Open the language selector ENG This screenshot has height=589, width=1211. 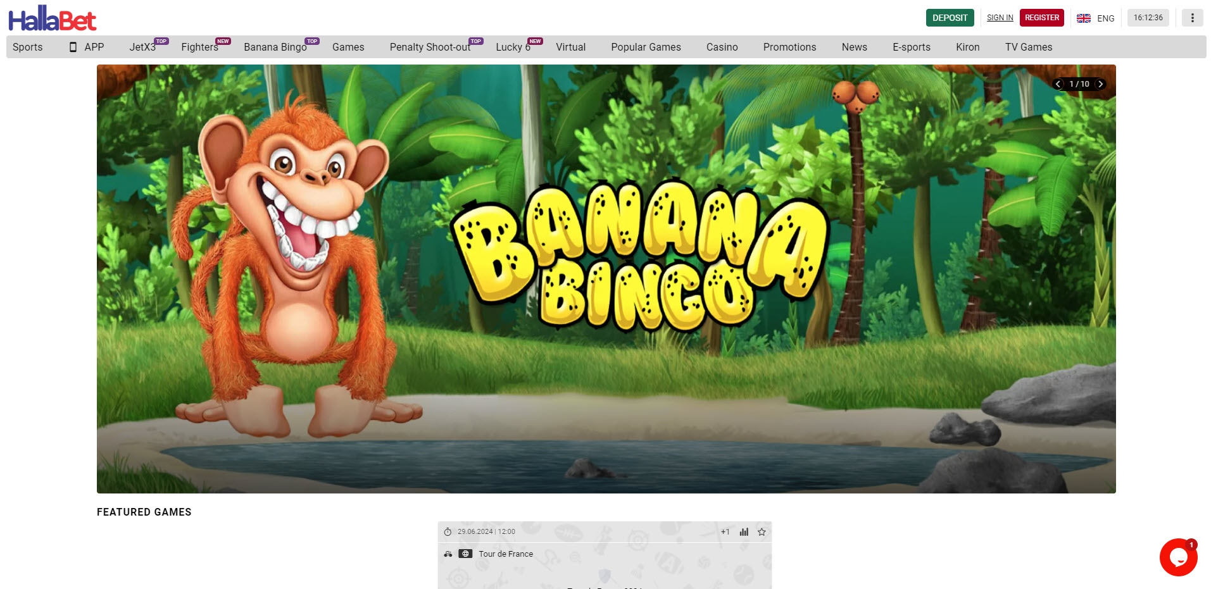(x=1096, y=18)
